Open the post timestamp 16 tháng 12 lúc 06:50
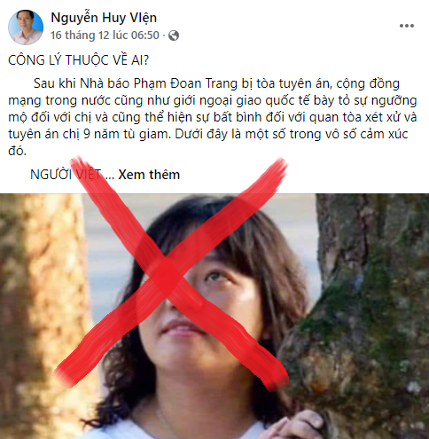The height and width of the screenshot is (439, 429). (105, 35)
